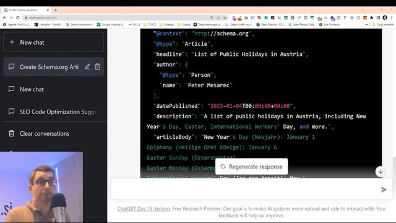This screenshot has height=223, width=396.
Task: Click the "Person" type value in the code
Action: (200, 75)
